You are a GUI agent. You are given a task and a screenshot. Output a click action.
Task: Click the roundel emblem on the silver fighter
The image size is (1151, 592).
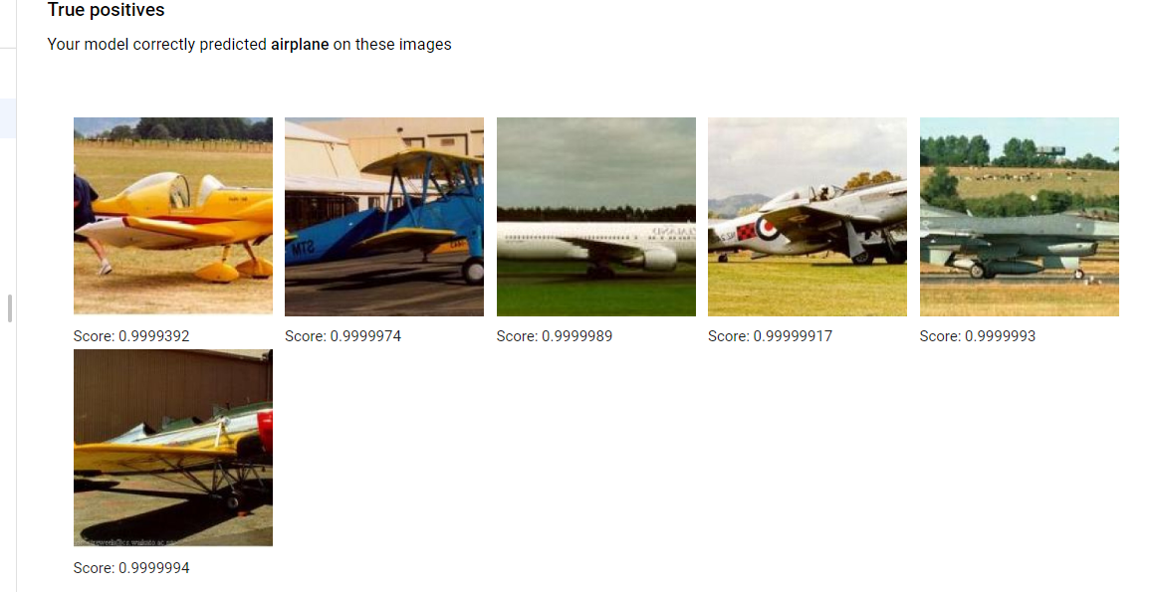(767, 229)
